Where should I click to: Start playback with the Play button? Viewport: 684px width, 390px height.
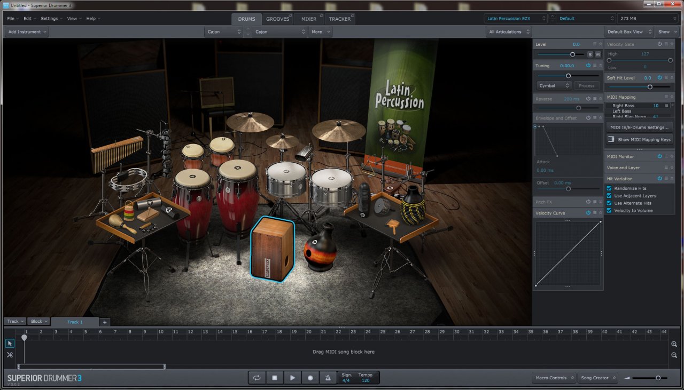(x=292, y=378)
